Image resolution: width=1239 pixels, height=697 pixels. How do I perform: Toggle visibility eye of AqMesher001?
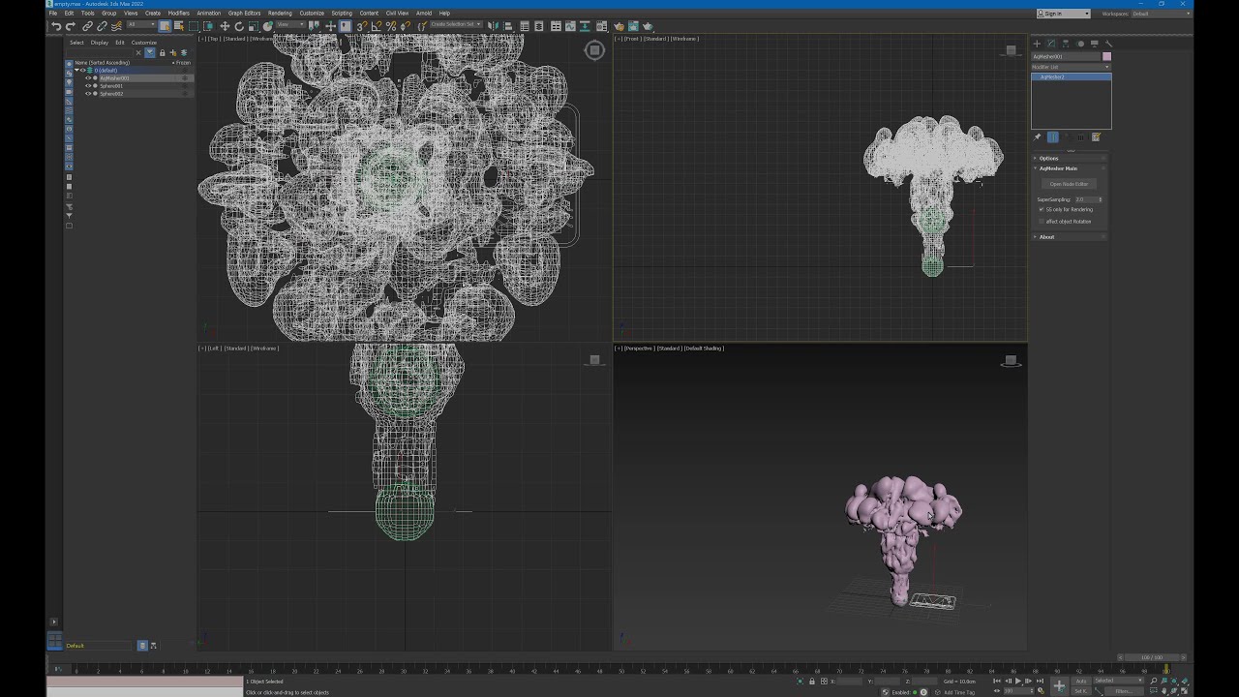(88, 78)
